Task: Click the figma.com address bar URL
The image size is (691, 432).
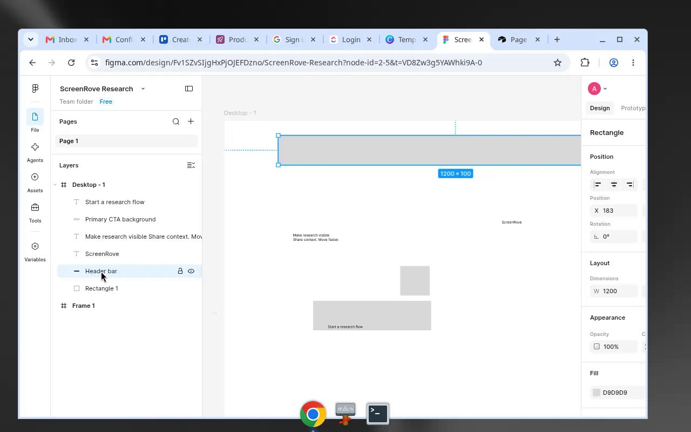Action: tap(293, 63)
